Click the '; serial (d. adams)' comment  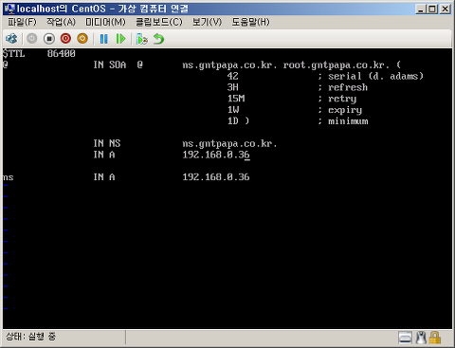point(371,76)
